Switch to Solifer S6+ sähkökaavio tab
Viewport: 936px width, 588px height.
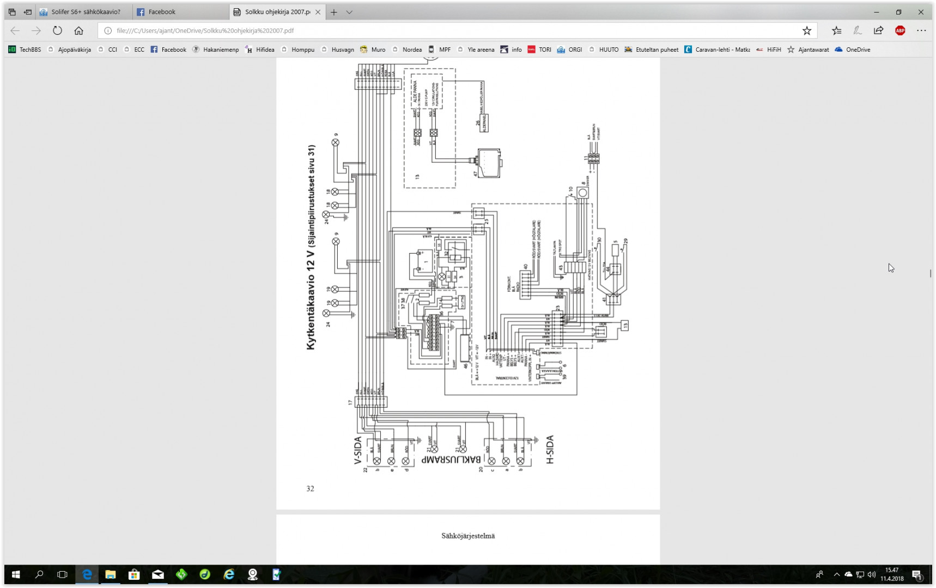(x=86, y=12)
